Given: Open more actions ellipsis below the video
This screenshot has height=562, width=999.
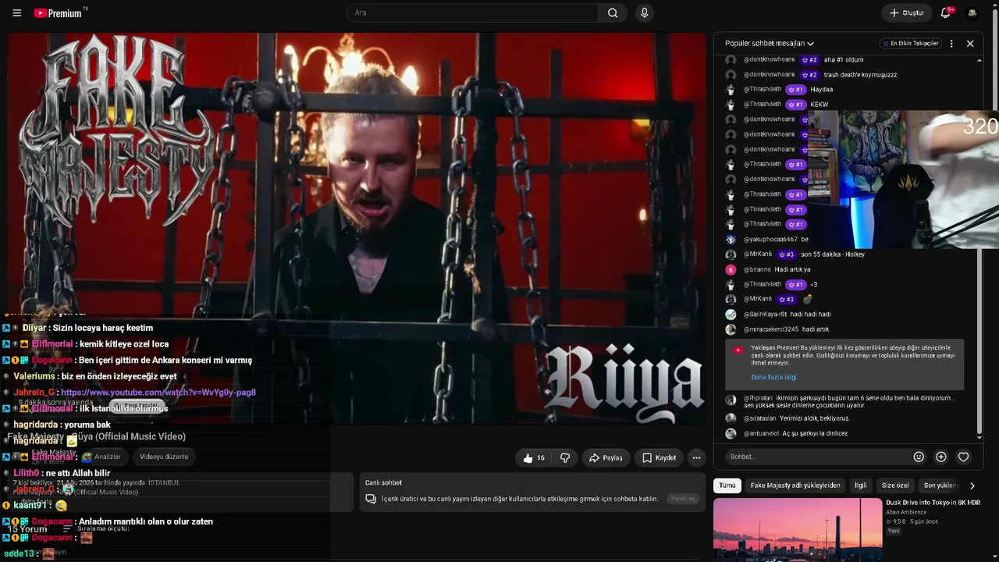Looking at the screenshot, I should pos(696,458).
